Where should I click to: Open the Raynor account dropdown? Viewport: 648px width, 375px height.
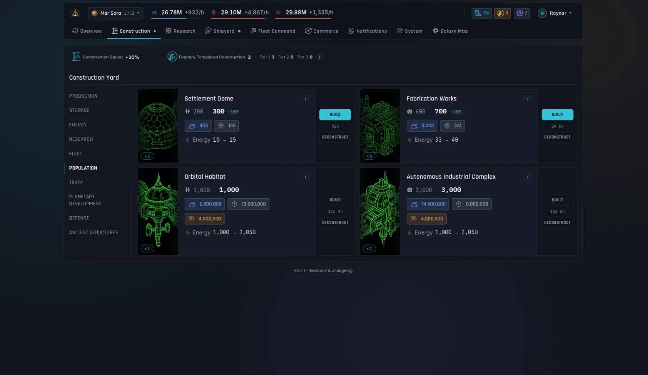pyautogui.click(x=555, y=13)
